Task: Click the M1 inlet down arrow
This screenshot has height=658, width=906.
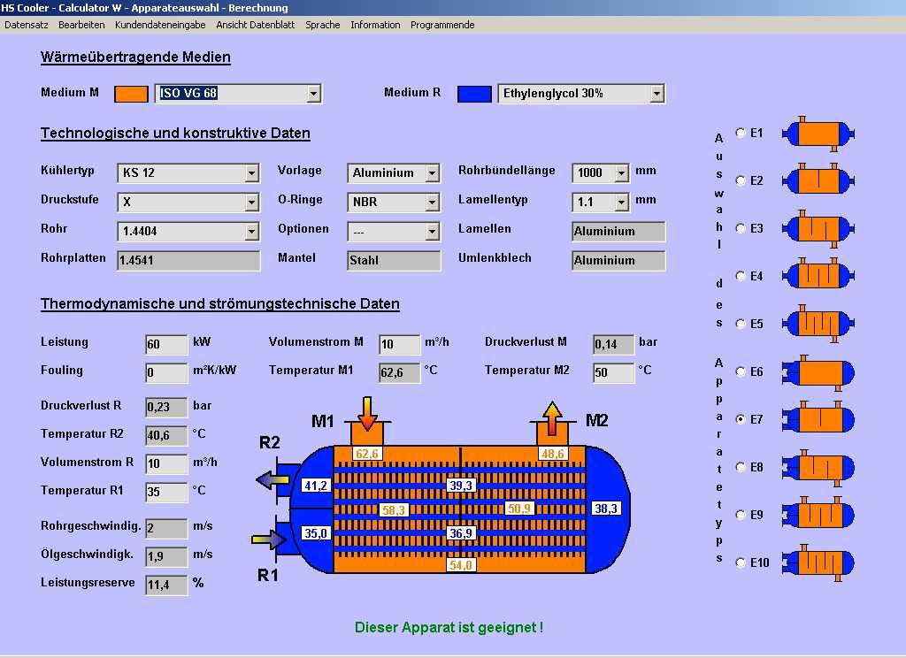Action: click(x=368, y=413)
